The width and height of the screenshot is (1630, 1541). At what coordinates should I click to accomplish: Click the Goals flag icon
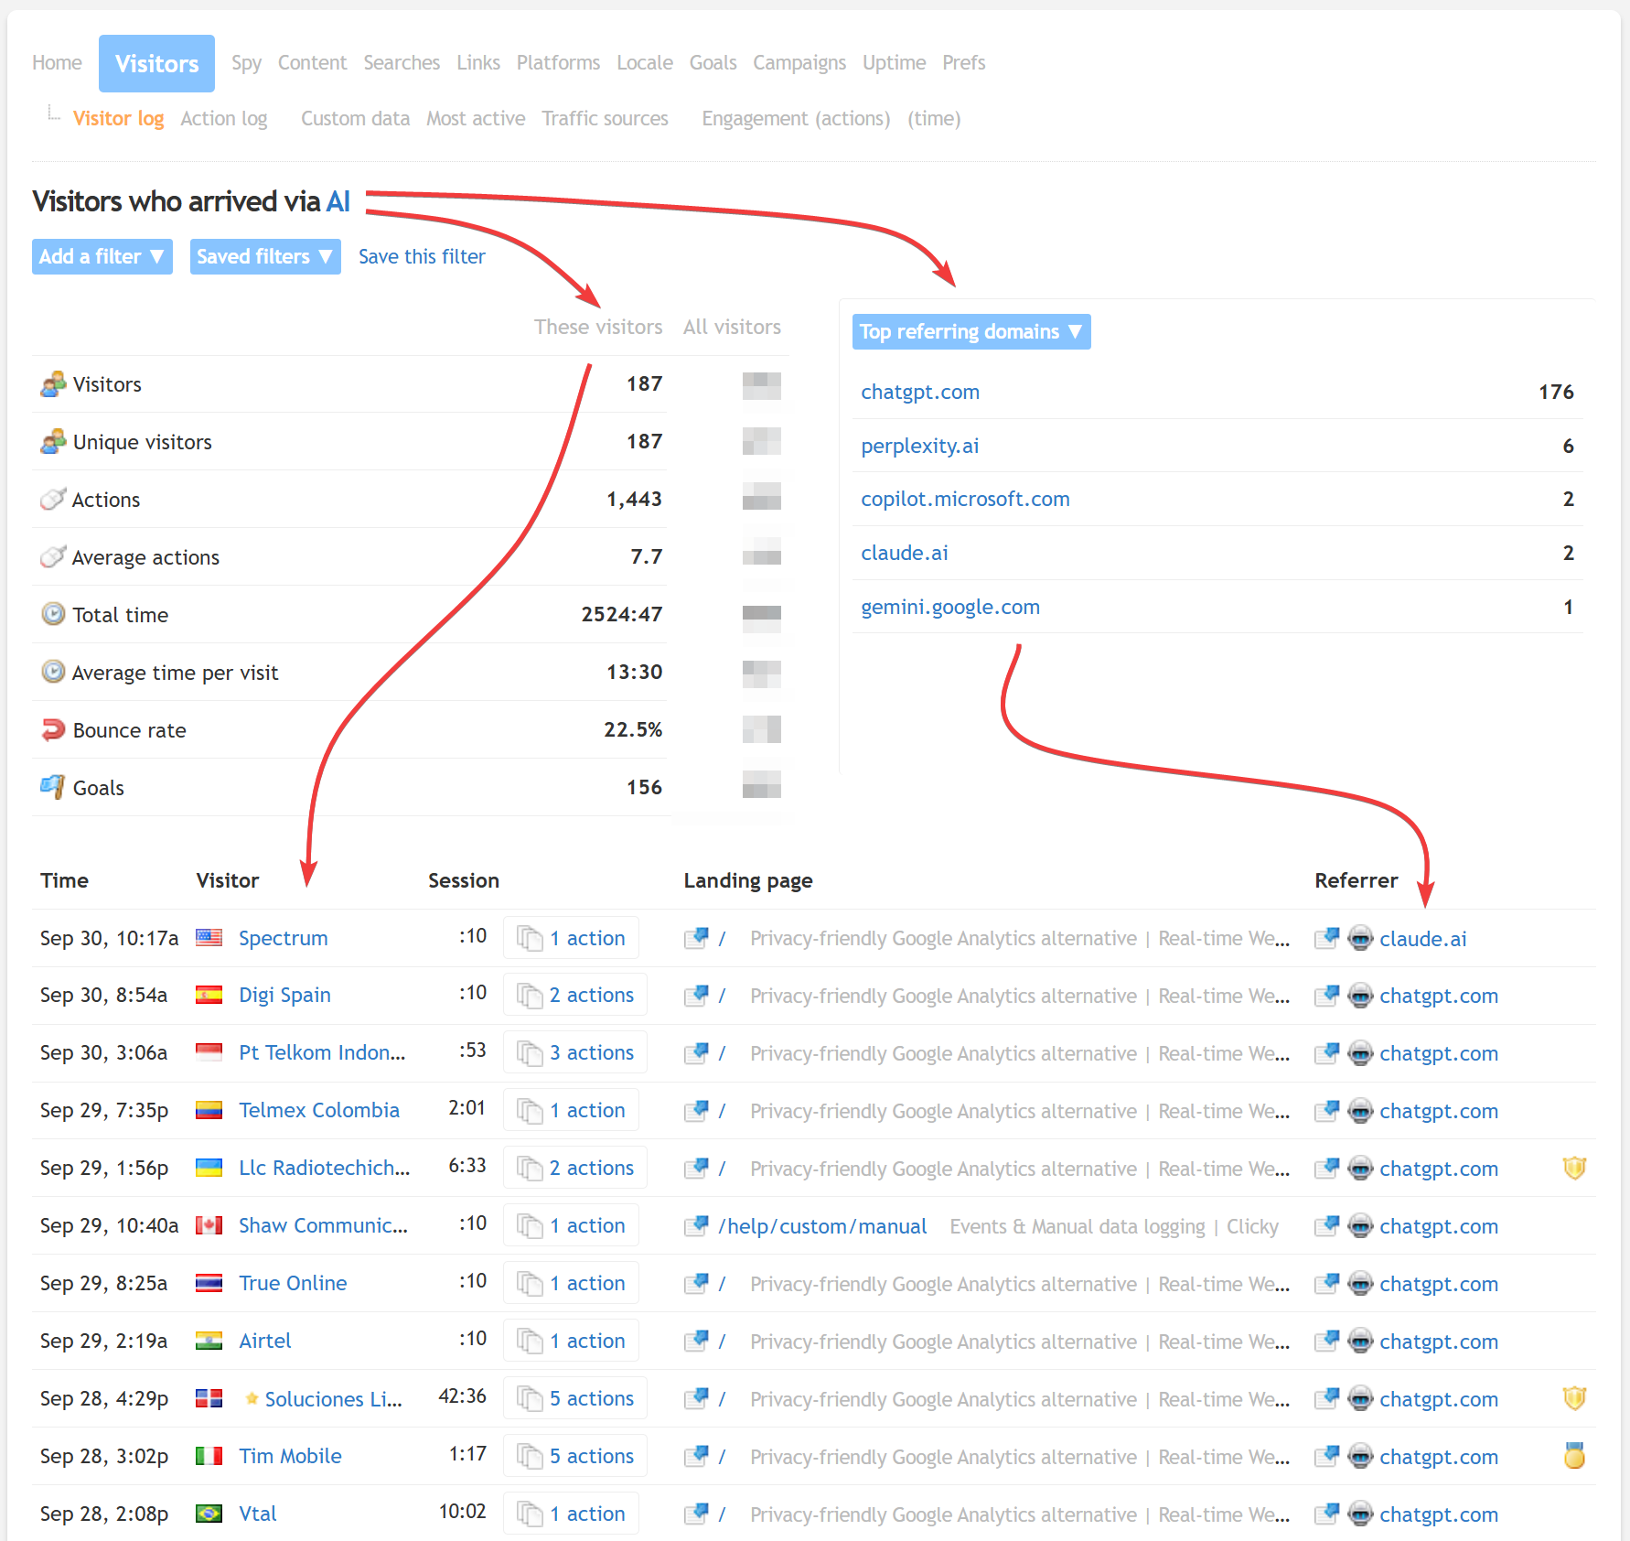[54, 787]
